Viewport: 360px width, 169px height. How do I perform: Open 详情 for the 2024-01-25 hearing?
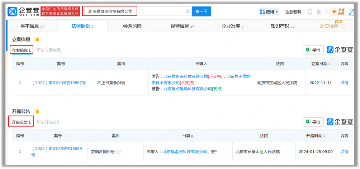(344, 151)
